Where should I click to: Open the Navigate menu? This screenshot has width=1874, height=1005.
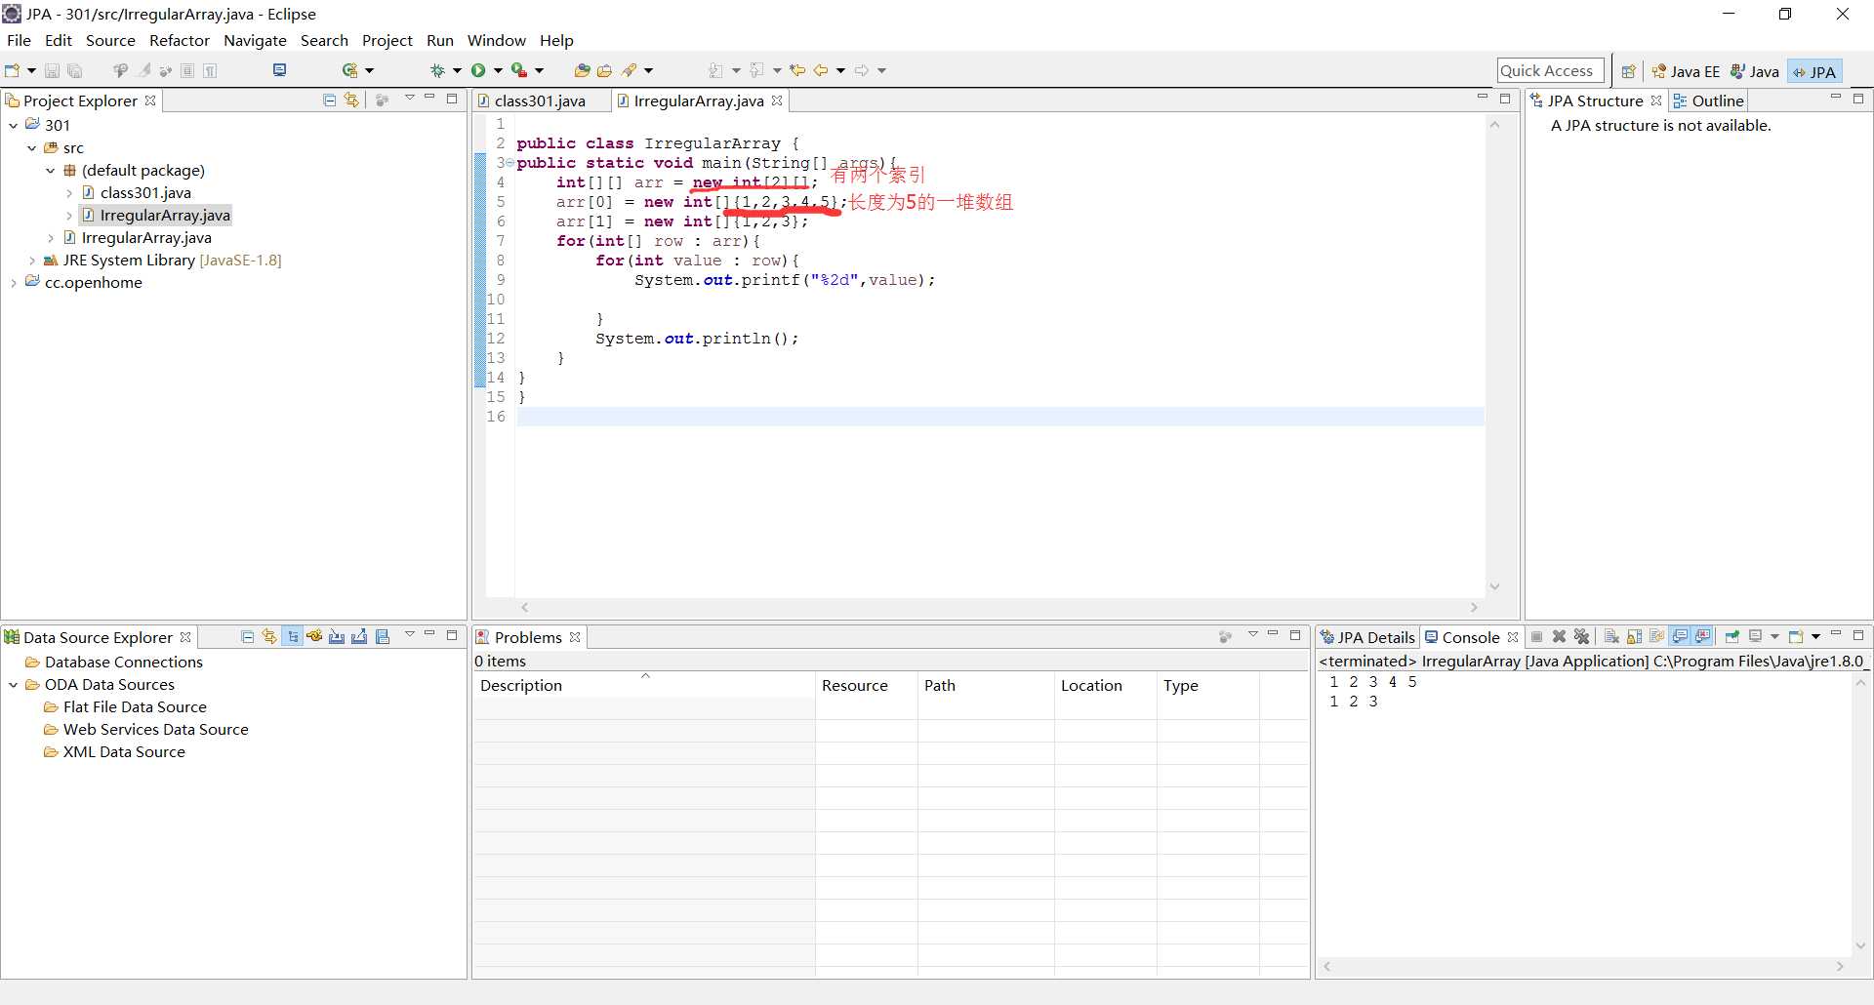[x=255, y=40]
